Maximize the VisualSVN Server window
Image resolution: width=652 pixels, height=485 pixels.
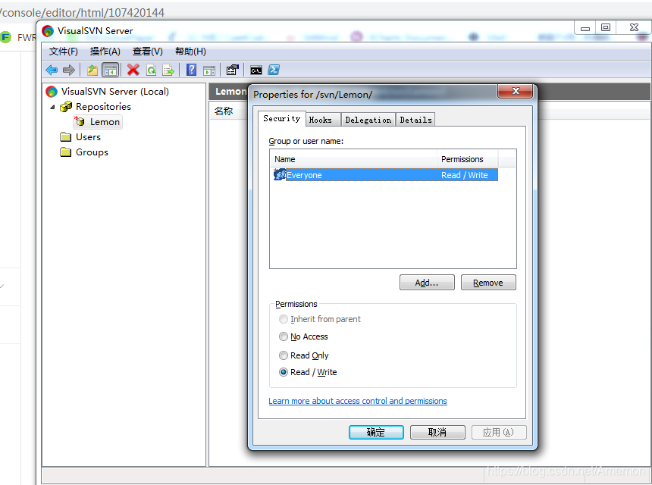click(x=606, y=27)
